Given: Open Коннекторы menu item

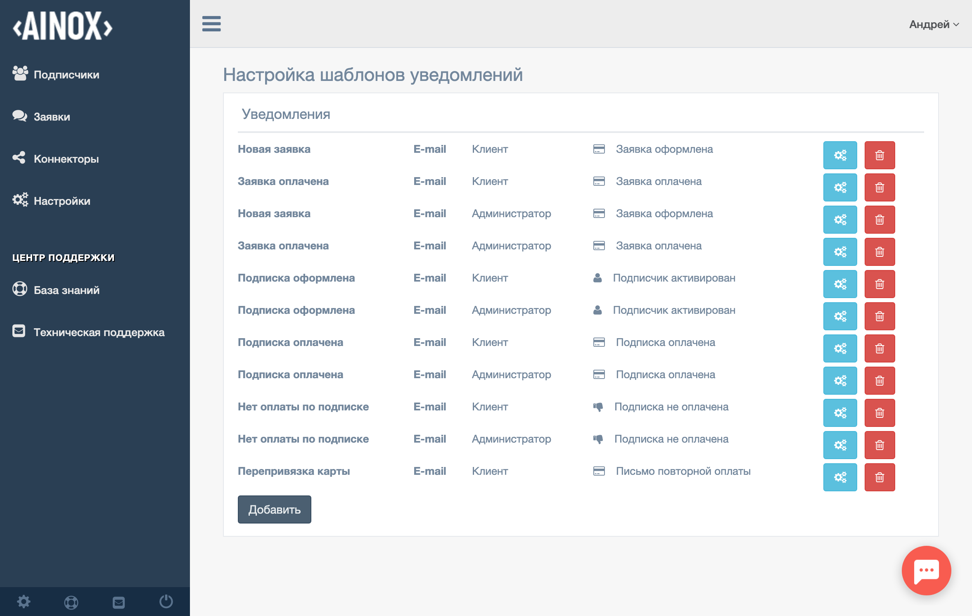Looking at the screenshot, I should coord(56,159).
